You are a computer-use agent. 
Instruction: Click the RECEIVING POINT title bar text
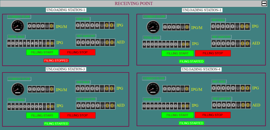point(134,3)
